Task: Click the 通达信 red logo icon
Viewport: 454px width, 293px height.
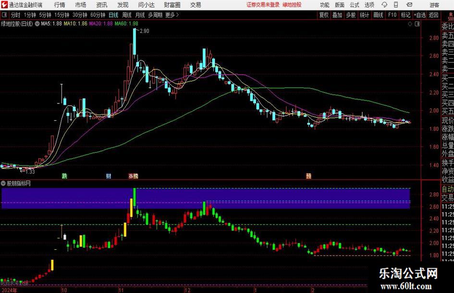Action: (4, 5)
